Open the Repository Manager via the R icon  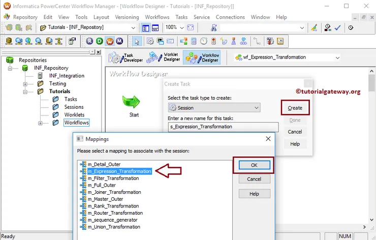point(90,41)
